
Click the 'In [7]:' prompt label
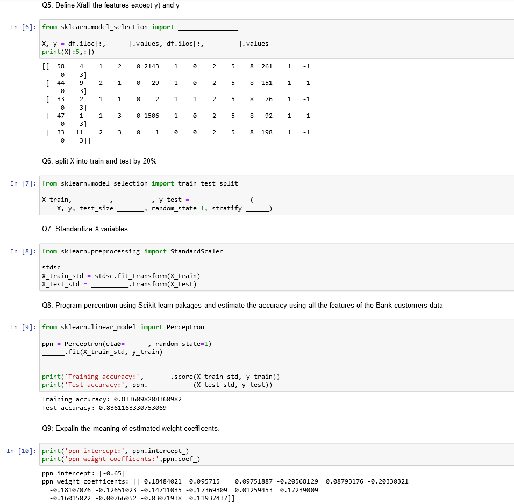[23, 183]
